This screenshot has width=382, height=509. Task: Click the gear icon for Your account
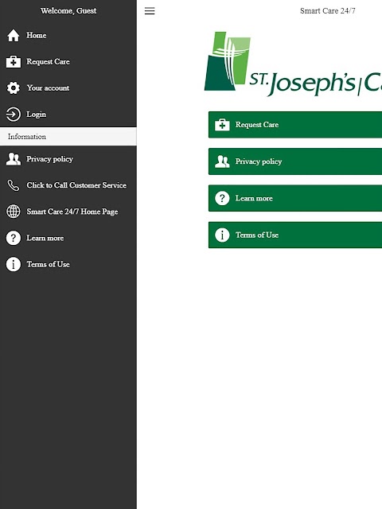tap(14, 88)
